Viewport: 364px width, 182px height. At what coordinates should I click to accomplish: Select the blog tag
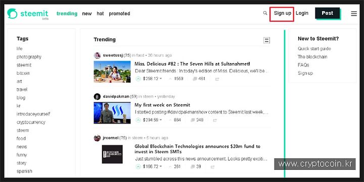click(21, 98)
